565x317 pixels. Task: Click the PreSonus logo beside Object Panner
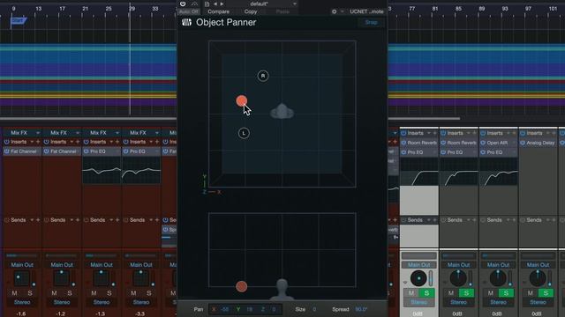coord(186,22)
